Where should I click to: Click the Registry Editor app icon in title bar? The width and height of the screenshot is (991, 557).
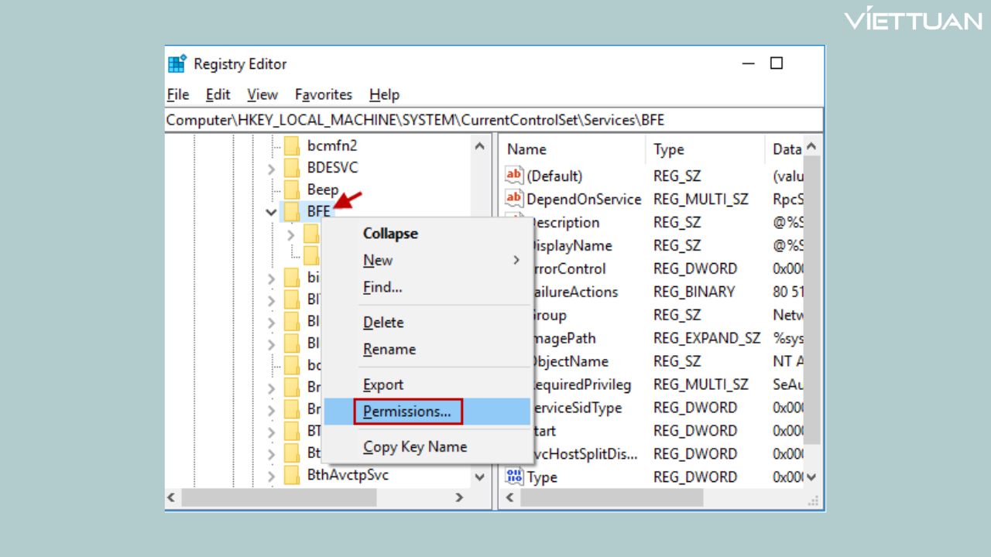(x=177, y=64)
